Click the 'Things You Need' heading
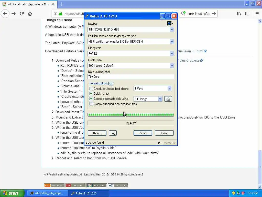The width and height of the screenshot is (262, 197). tap(59, 20)
